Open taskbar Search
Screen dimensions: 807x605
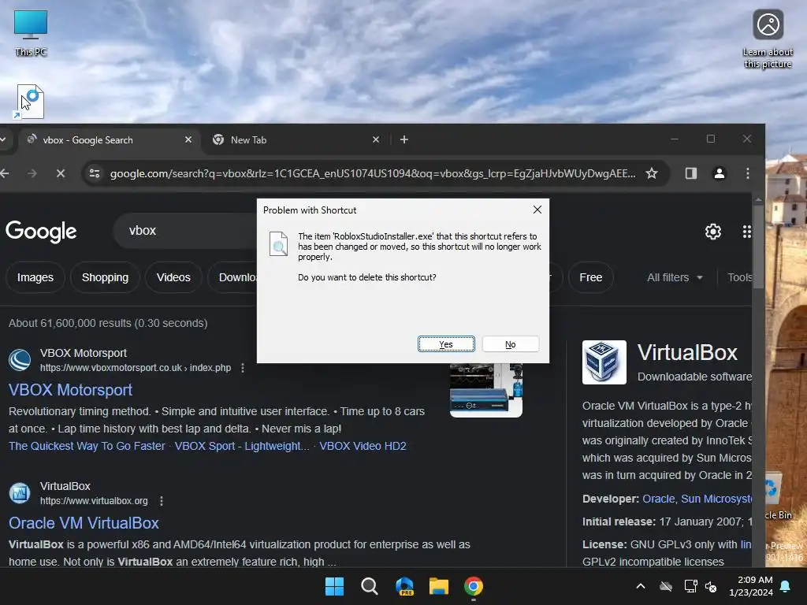369,586
